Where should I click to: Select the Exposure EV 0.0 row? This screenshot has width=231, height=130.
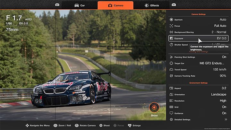coord(198,38)
